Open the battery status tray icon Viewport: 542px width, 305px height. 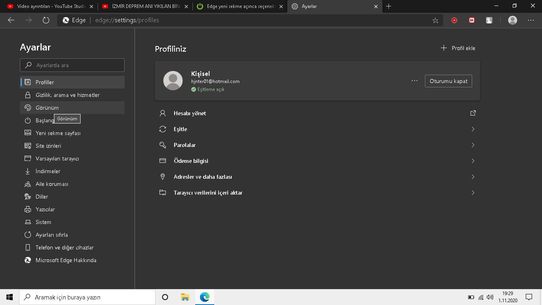[471, 297]
